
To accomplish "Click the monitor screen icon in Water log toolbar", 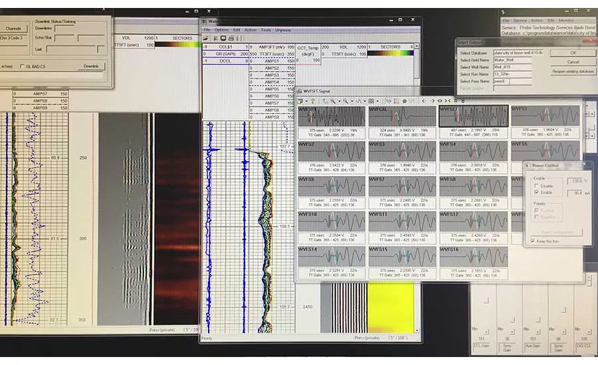I will point(223,38).
